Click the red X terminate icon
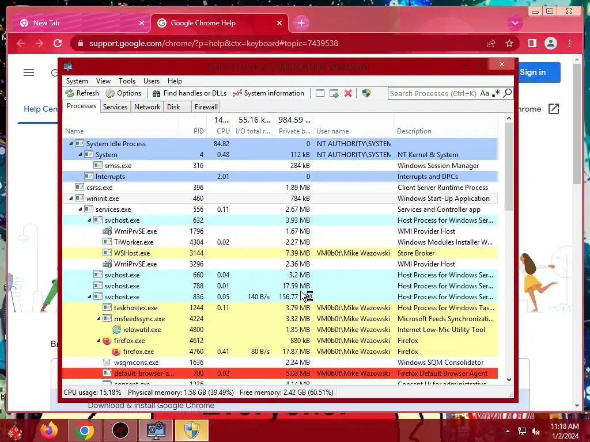Viewport: 590px width, 442px height. (x=348, y=93)
